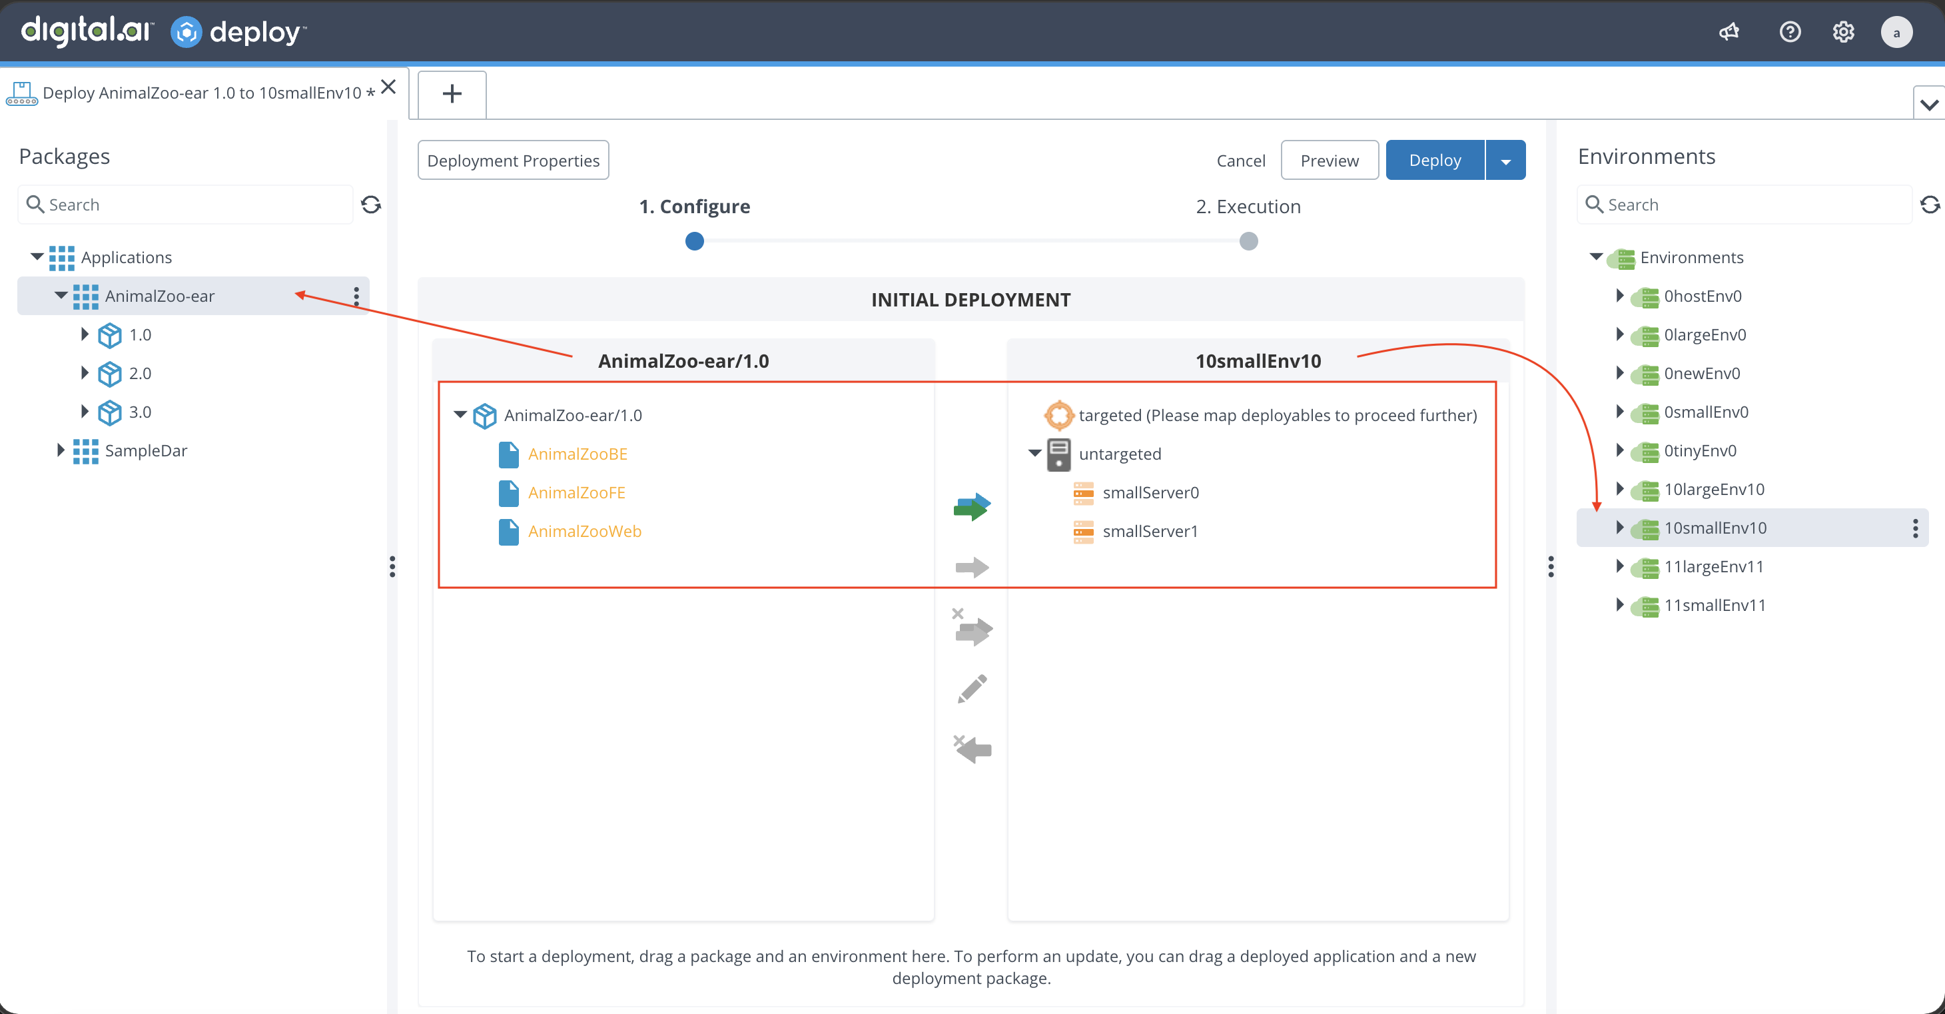Expand package version 2.0

(x=85, y=372)
